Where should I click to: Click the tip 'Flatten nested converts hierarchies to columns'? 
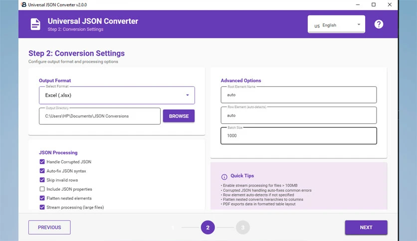[x=262, y=199]
